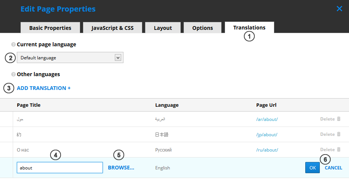Click the "Русский" language cell

click(163, 150)
